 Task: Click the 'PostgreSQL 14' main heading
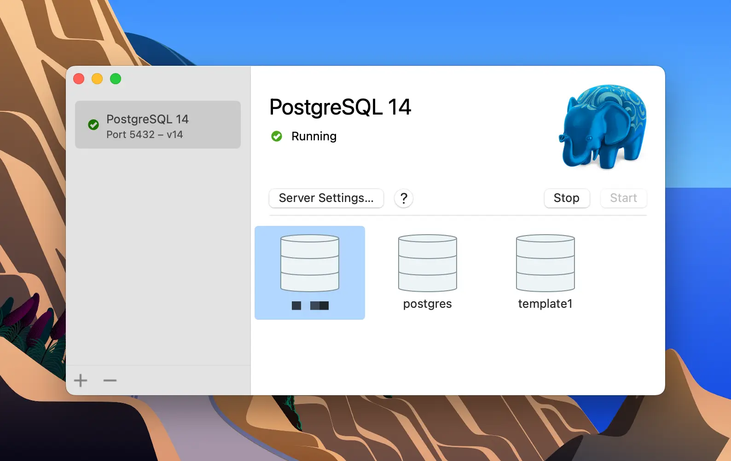pyautogui.click(x=340, y=107)
